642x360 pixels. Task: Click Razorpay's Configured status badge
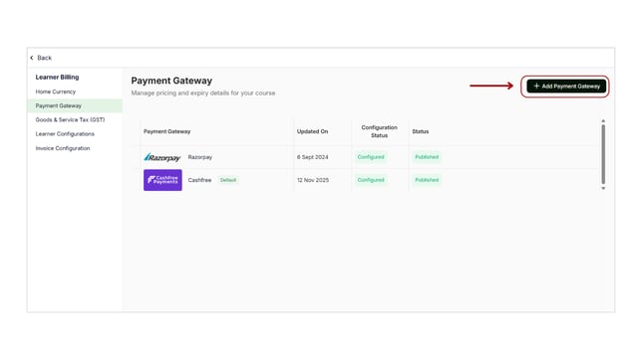pyautogui.click(x=371, y=157)
